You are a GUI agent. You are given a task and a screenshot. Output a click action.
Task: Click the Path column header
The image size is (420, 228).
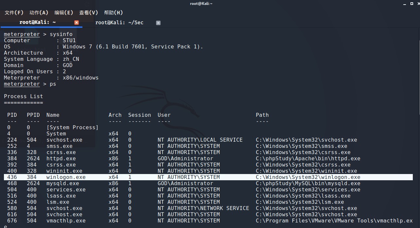click(x=262, y=115)
